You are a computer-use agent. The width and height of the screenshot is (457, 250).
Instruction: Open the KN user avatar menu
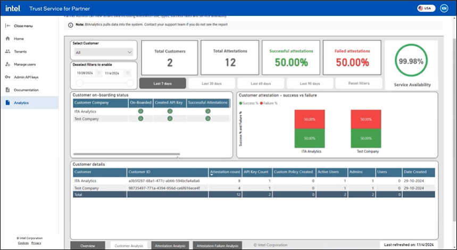click(x=444, y=9)
